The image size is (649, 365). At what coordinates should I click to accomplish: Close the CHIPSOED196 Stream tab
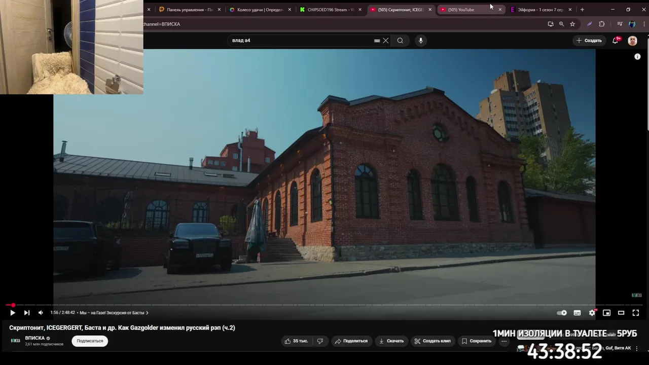(x=359, y=10)
